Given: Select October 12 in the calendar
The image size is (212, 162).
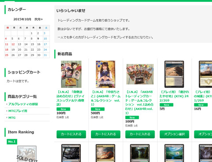Looking at the screenshot, I should coord(13,44).
